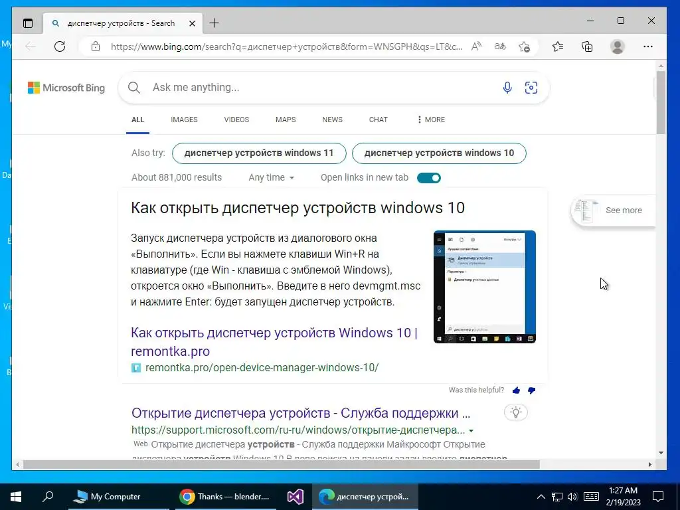Screen dimensions: 680x510
Task: Open the tab actions menu icon
Action: (28, 23)
